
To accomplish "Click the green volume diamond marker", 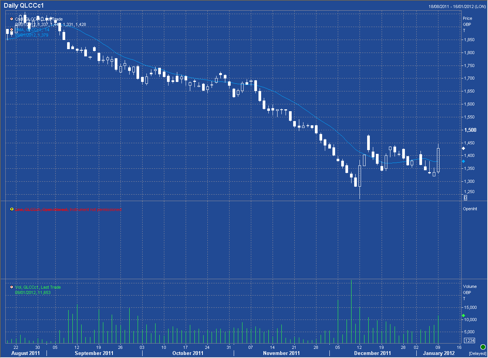I will pyautogui.click(x=464, y=316).
